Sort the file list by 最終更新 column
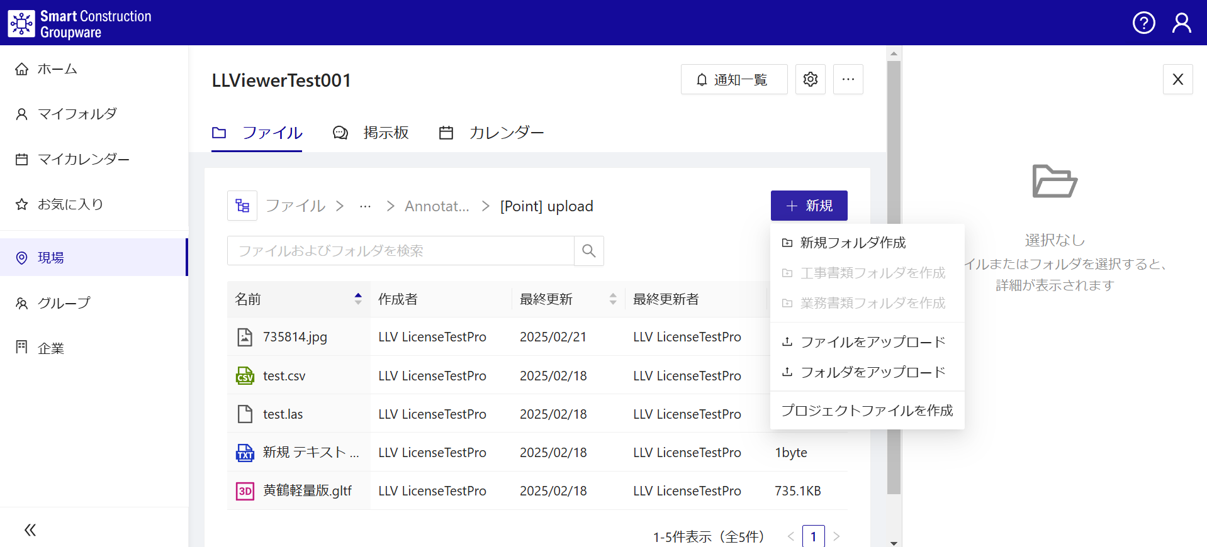The width and height of the screenshot is (1207, 547). [x=612, y=299]
